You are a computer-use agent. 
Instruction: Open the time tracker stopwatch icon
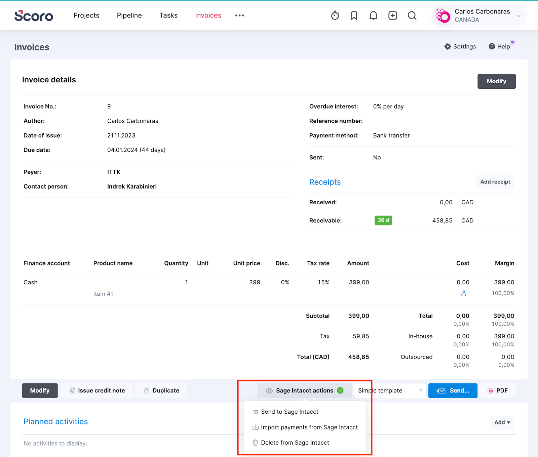335,15
